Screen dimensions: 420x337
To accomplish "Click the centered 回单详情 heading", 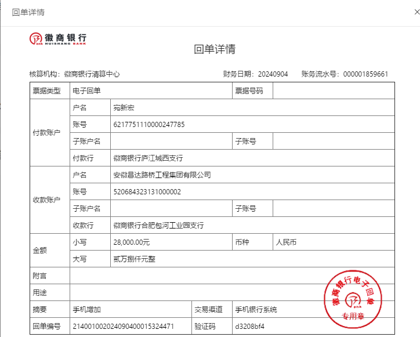I will (x=214, y=49).
